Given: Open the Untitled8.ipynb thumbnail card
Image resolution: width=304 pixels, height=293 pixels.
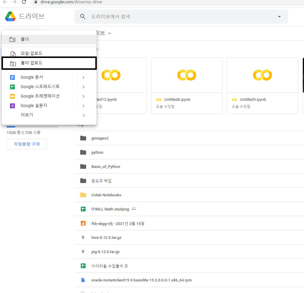Looking at the screenshot, I should pyautogui.click(x=186, y=85).
